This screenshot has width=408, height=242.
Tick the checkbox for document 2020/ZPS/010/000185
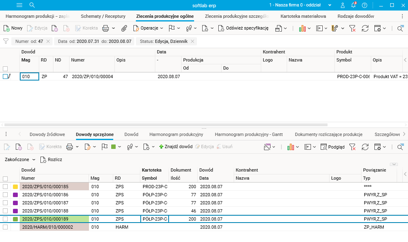pyautogui.click(x=5, y=187)
